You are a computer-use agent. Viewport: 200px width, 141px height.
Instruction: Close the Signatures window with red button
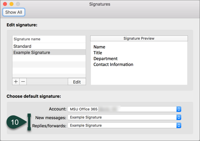point(5,4)
